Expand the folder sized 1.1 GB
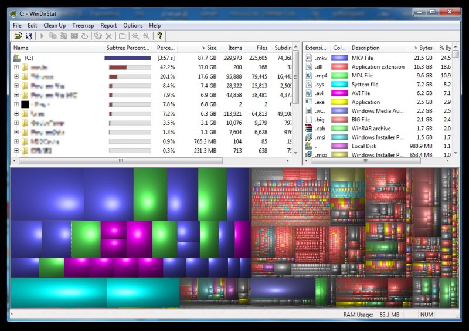Screen dimensions: 469x331 [x=16, y=132]
